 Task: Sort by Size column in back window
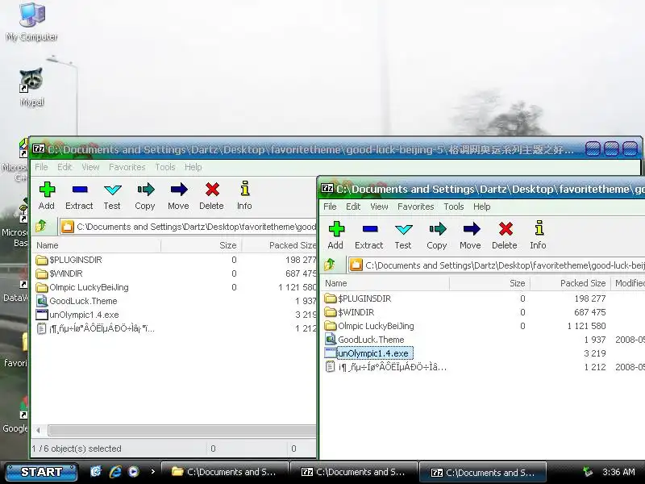point(201,245)
